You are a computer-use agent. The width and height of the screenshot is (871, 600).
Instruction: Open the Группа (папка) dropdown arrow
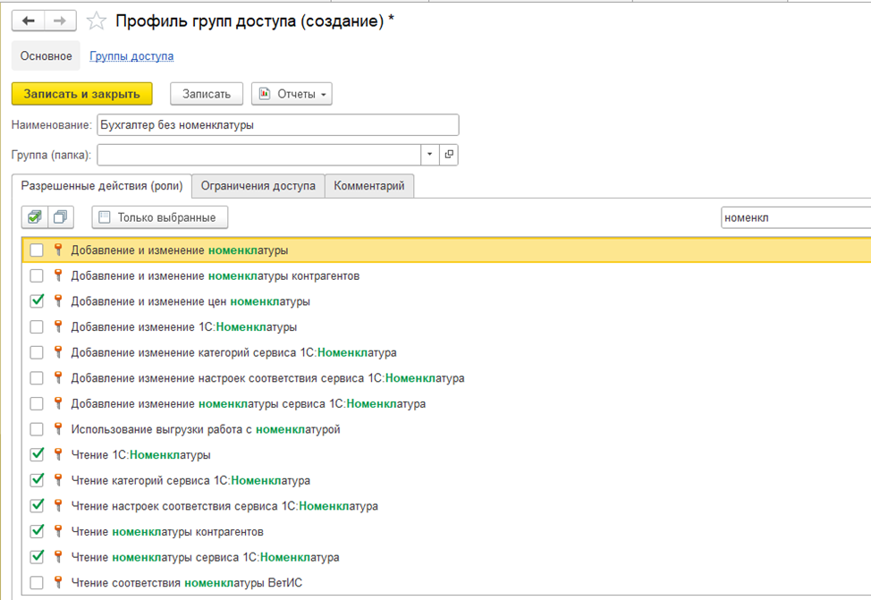point(429,155)
